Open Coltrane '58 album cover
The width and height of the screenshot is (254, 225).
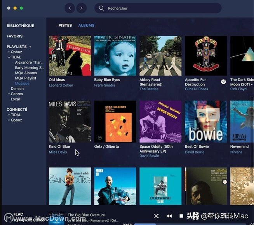(x=160, y=186)
